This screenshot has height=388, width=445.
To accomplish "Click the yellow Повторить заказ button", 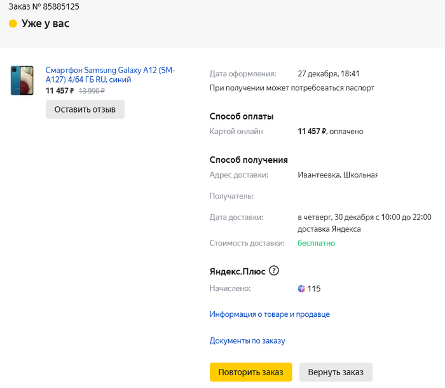I will [250, 372].
